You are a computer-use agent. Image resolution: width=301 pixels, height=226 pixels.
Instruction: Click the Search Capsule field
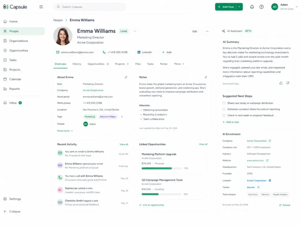(90, 7)
